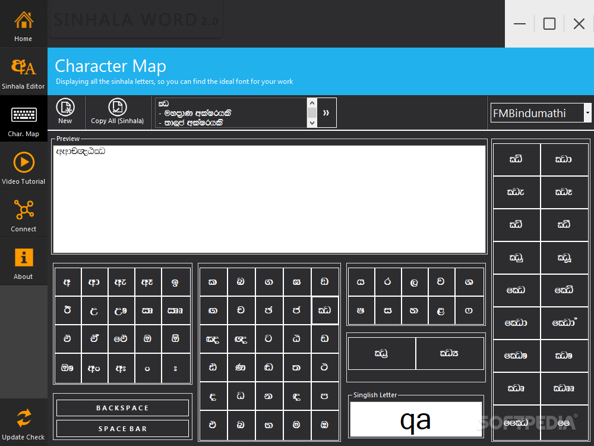The width and height of the screenshot is (594, 446).
Task: Insert the ඣෑ vowel-sign variant
Action: coord(564,192)
